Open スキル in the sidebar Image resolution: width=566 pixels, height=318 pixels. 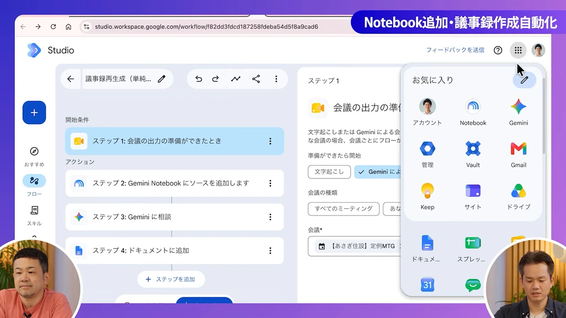coord(34,216)
